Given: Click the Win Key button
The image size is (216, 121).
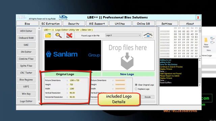Looking at the screenshot, I should click(x=26, y=94).
